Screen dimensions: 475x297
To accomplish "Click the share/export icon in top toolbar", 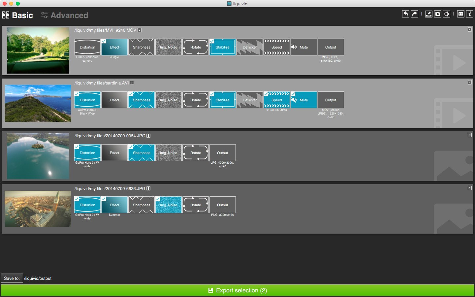I will pyautogui.click(x=428, y=14).
